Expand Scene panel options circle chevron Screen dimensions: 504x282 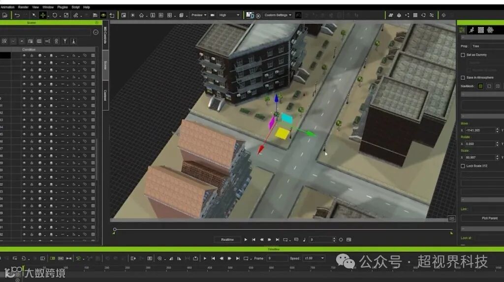coord(95,32)
